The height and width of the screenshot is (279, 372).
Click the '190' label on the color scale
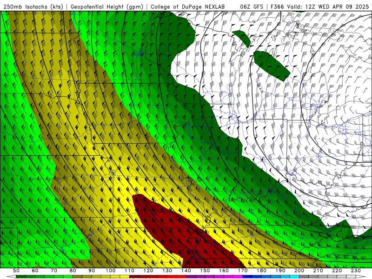[280, 271]
